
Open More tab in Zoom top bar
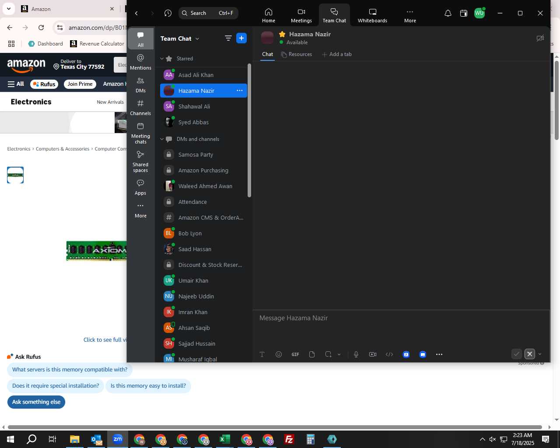410,15
